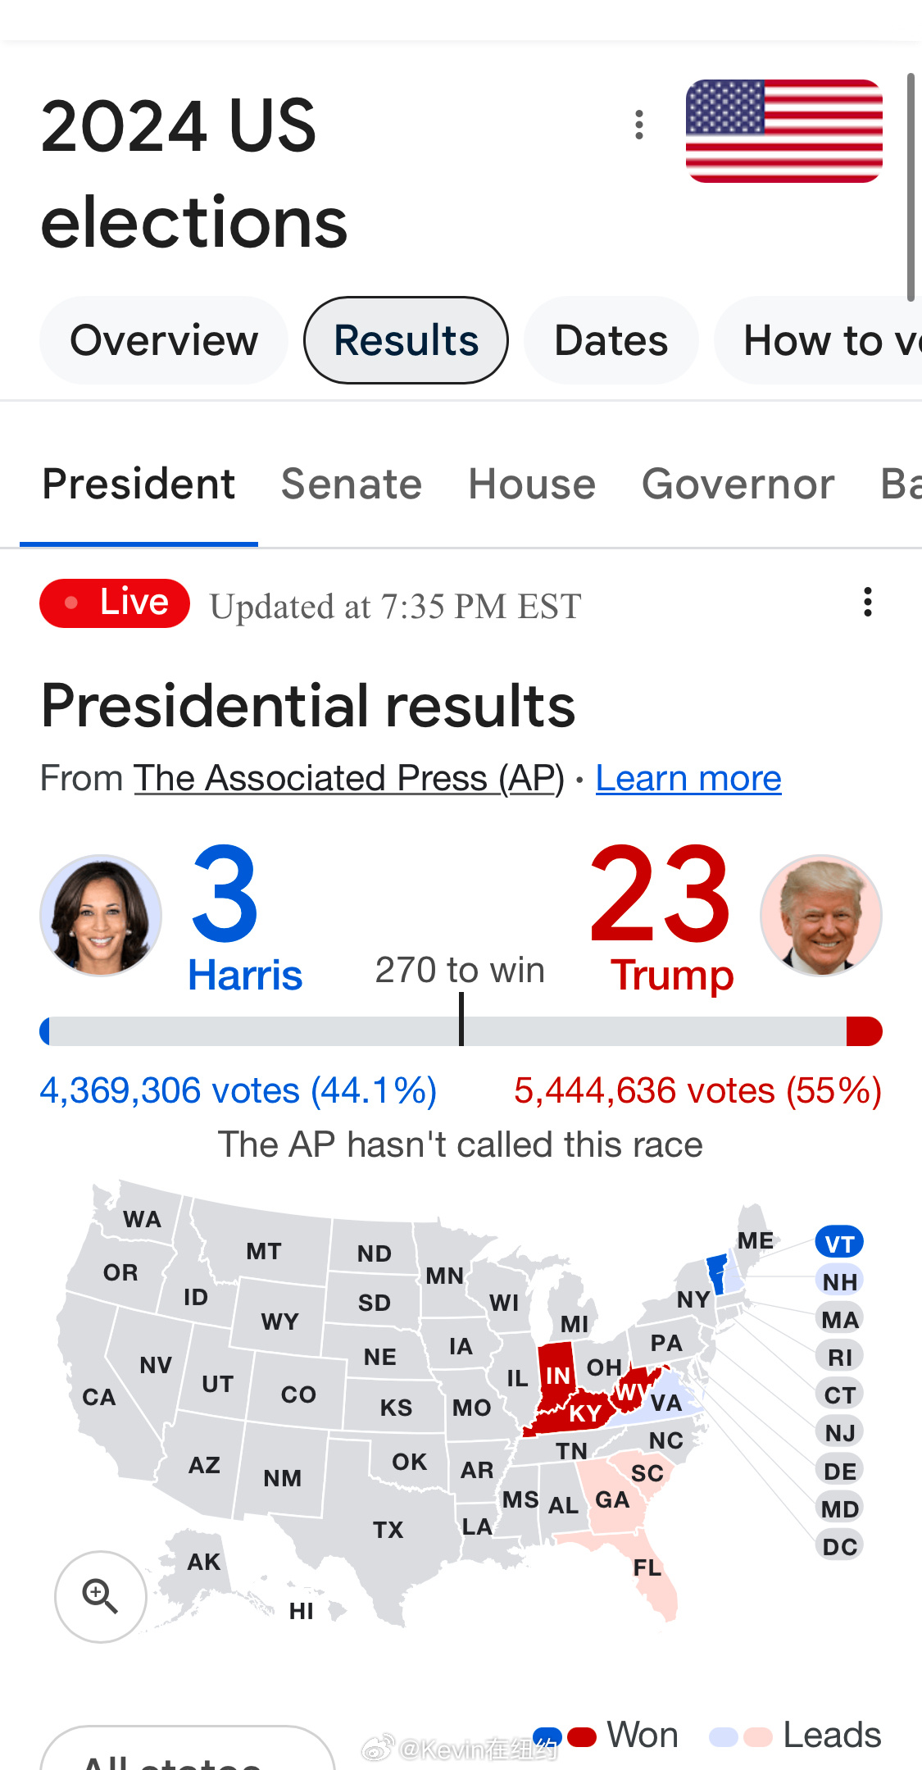Viewport: 922px width, 1770px height.
Task: Select the DC state bubble
Action: click(839, 1546)
